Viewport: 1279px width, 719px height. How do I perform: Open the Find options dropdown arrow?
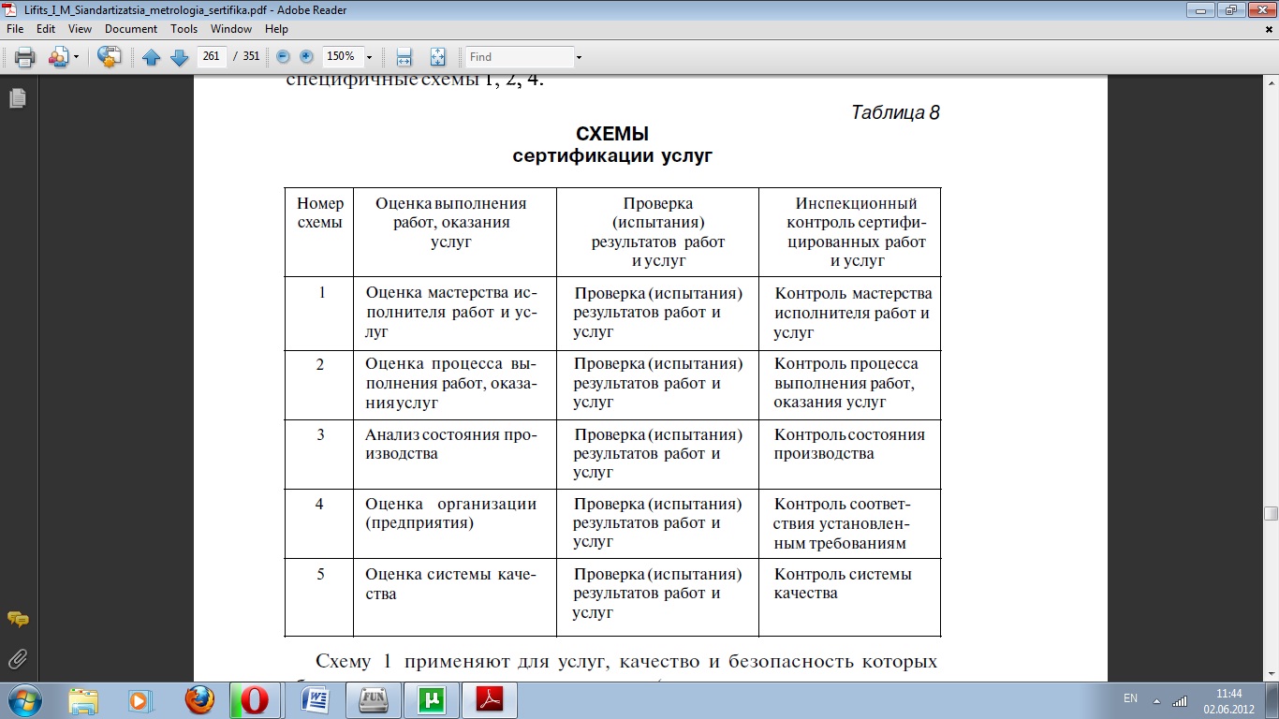coord(579,57)
